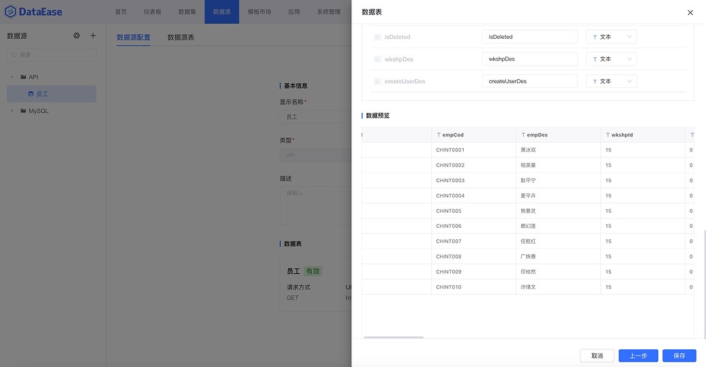Image resolution: width=706 pixels, height=367 pixels.
Task: Click the T icon of empCod column
Action: click(x=439, y=134)
